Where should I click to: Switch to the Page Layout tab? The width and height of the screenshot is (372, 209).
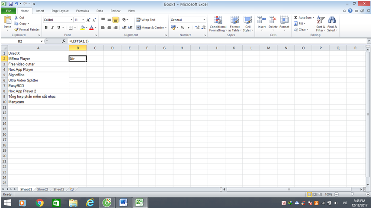point(60,11)
